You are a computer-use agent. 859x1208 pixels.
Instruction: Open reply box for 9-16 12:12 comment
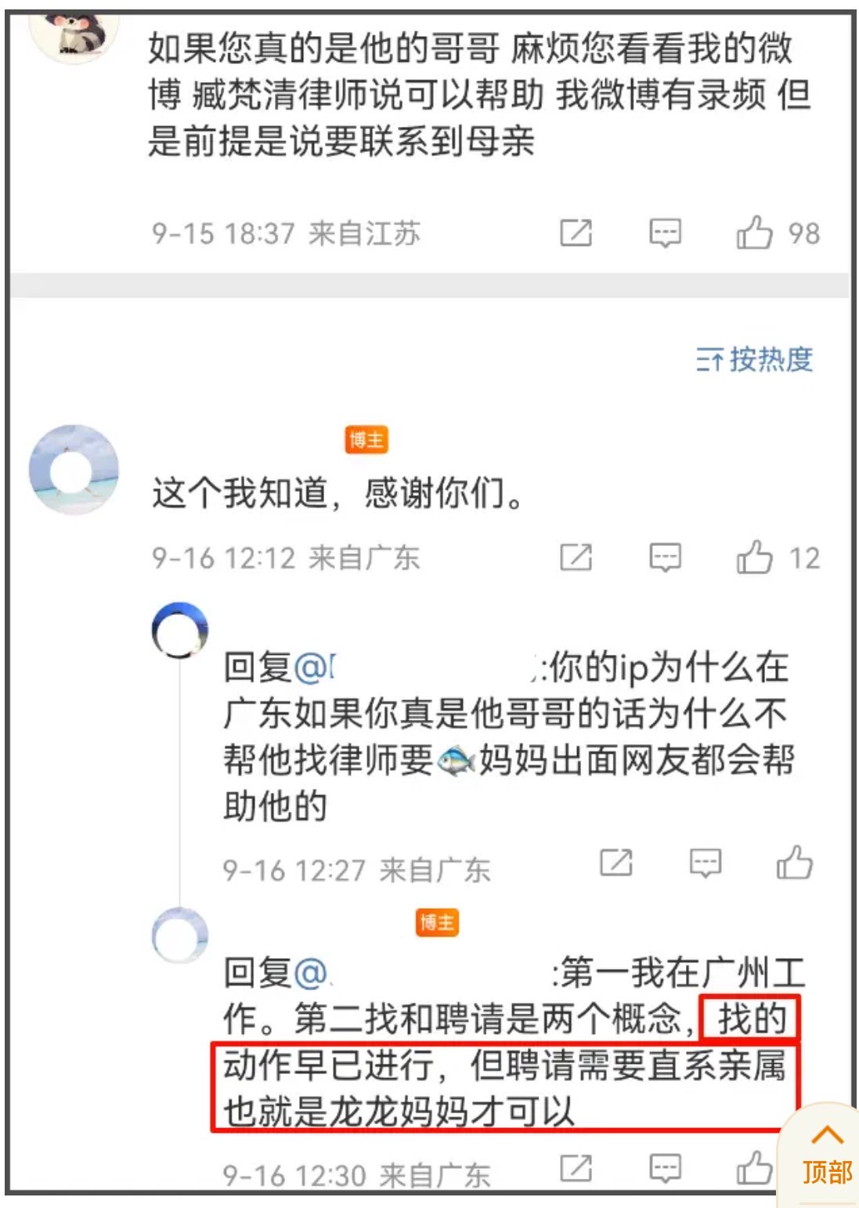665,557
